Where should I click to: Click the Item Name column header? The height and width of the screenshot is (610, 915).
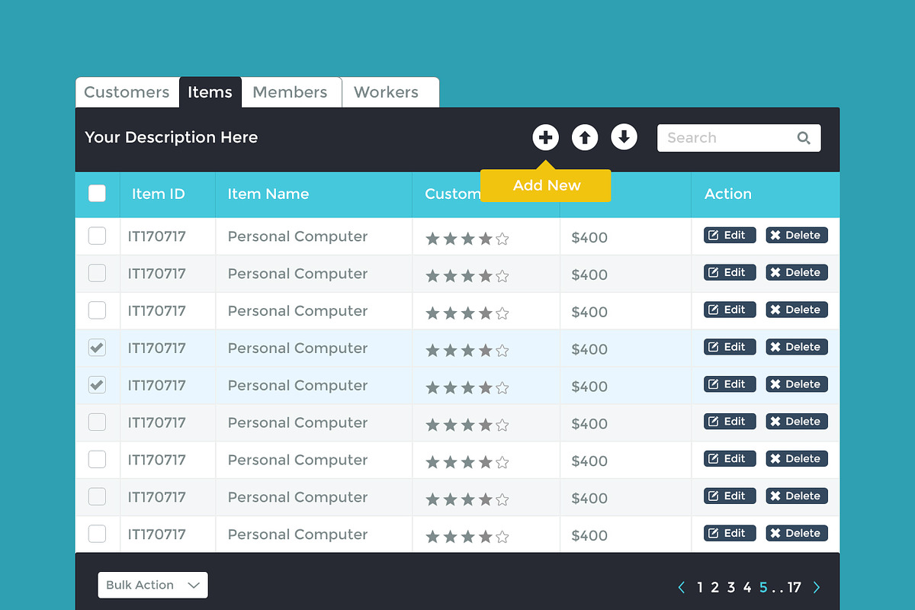click(x=268, y=194)
